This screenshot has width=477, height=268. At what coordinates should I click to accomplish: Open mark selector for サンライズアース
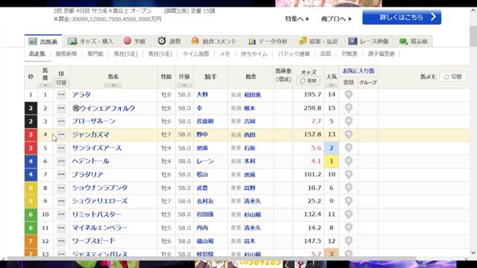tap(61, 148)
